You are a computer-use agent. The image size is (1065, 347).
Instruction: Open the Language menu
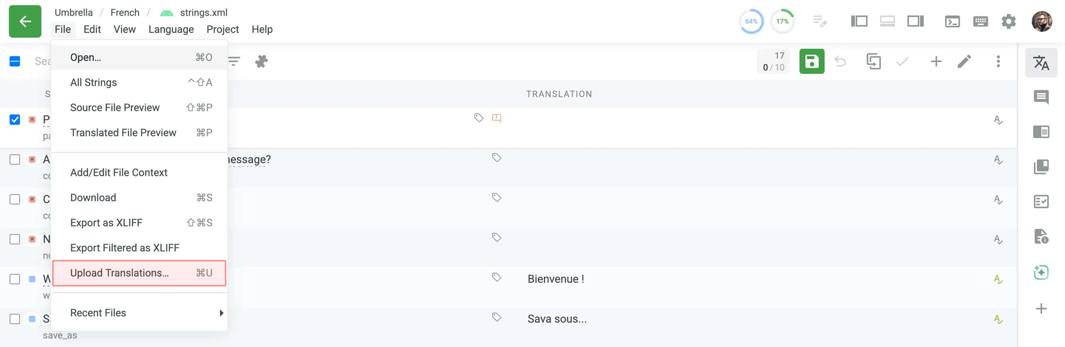171,29
